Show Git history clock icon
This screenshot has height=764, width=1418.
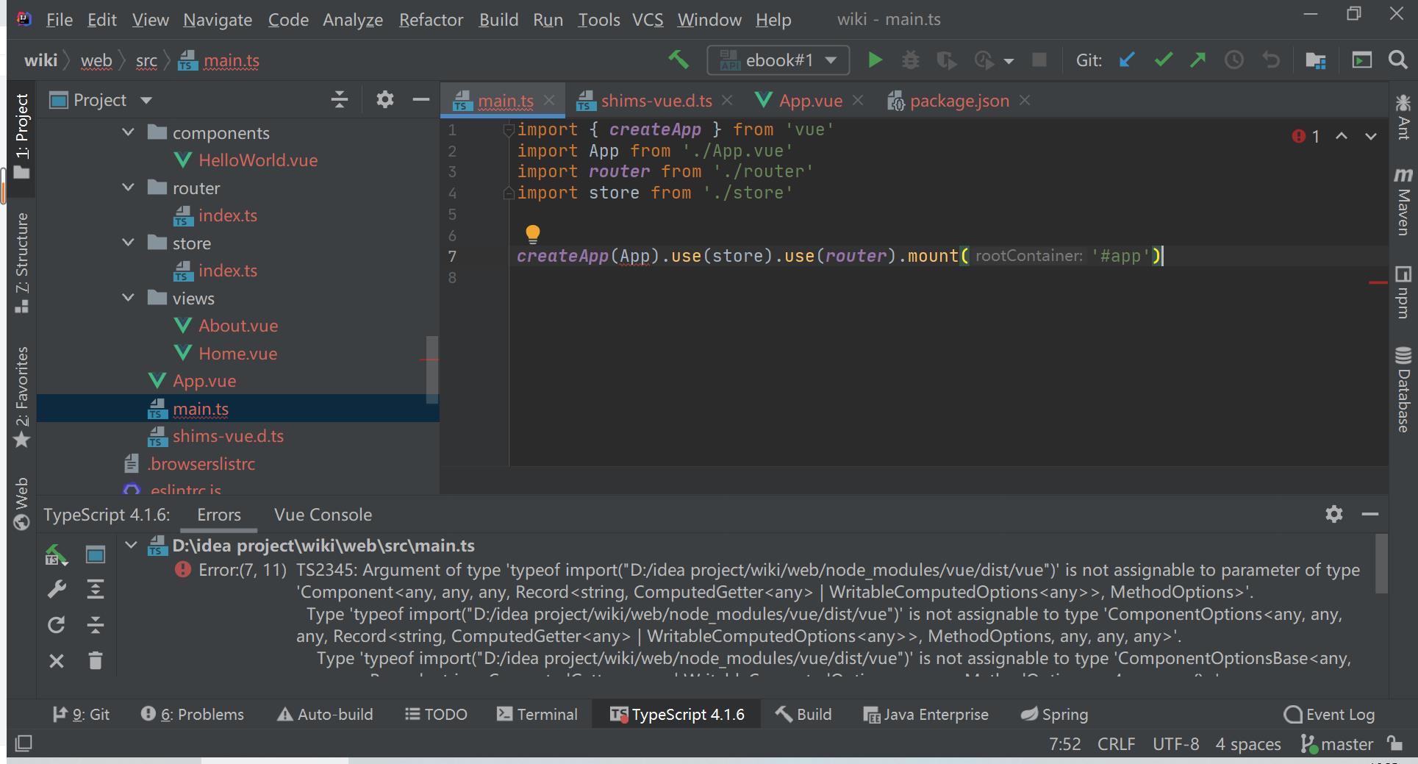coord(1234,60)
